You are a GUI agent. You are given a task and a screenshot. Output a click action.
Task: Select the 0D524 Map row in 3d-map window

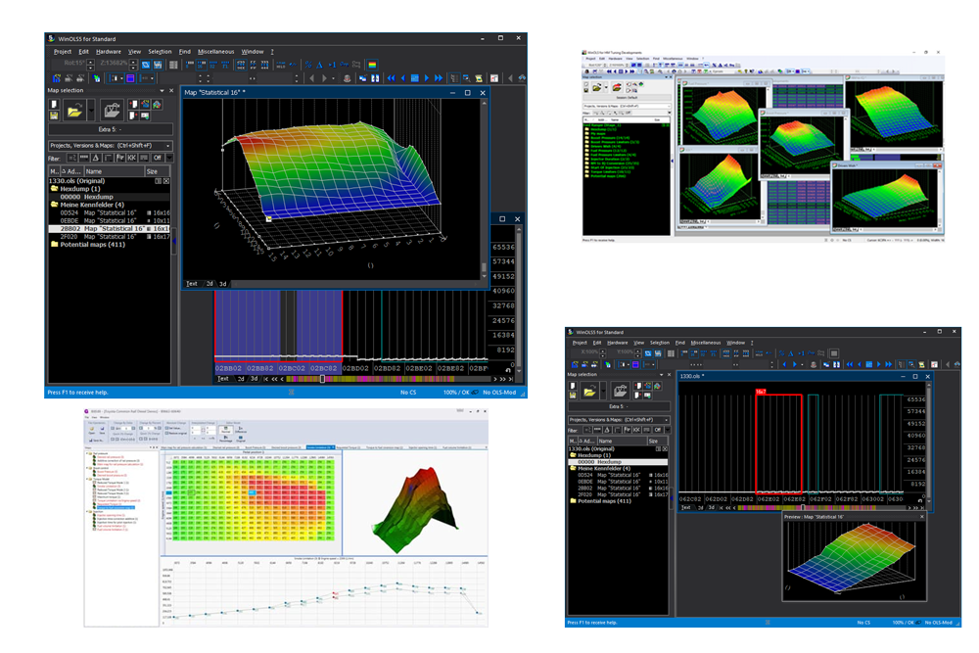pos(110,212)
